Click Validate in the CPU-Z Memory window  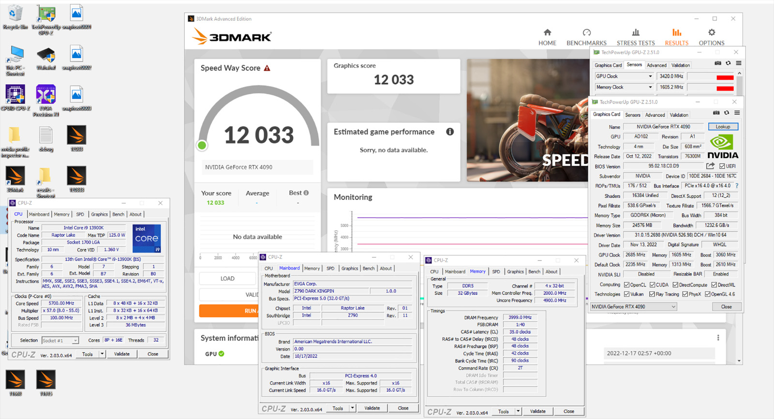pyautogui.click(x=537, y=412)
